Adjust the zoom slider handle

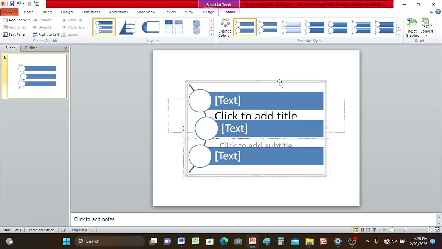click(x=405, y=230)
